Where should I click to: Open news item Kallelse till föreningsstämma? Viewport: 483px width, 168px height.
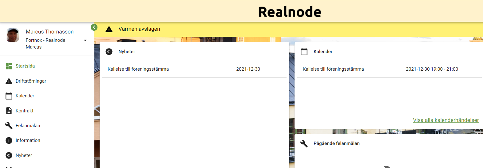pos(138,69)
